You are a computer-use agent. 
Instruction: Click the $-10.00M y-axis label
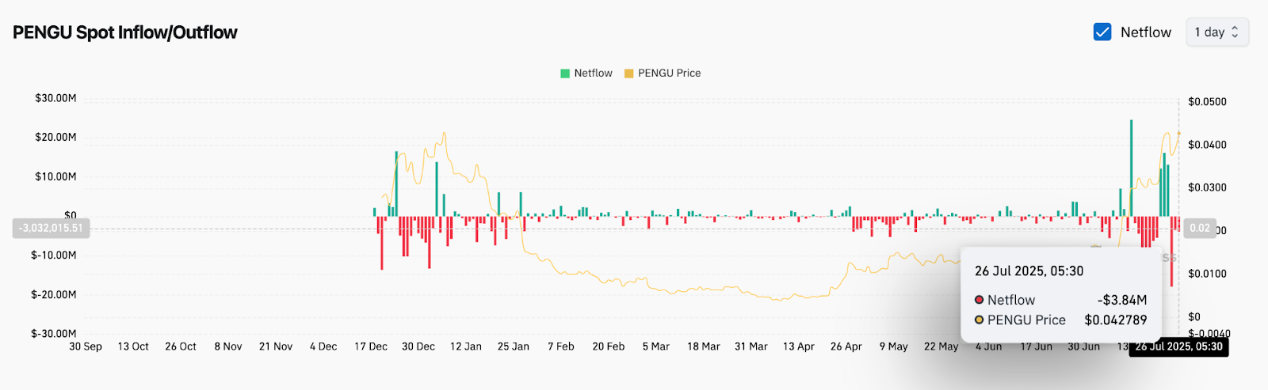[x=54, y=255]
